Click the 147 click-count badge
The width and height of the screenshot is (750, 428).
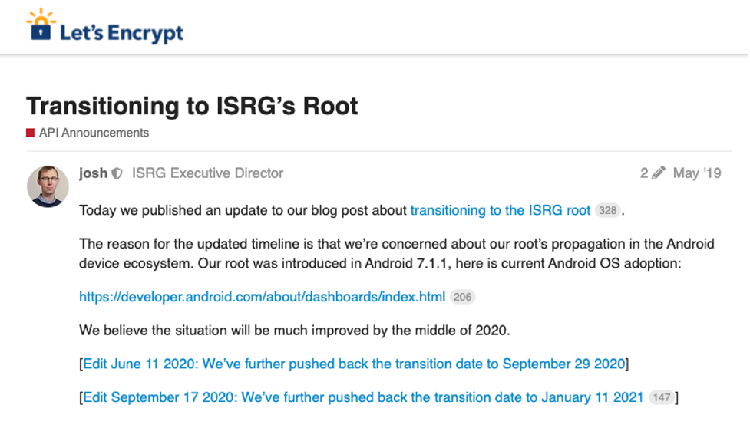661,397
